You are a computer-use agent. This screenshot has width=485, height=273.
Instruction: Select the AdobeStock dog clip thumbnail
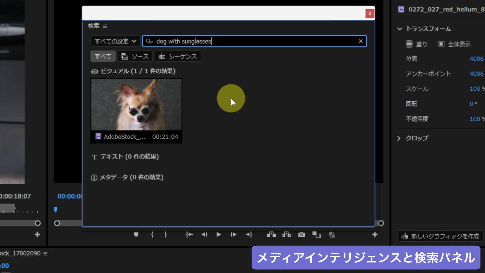(136, 105)
